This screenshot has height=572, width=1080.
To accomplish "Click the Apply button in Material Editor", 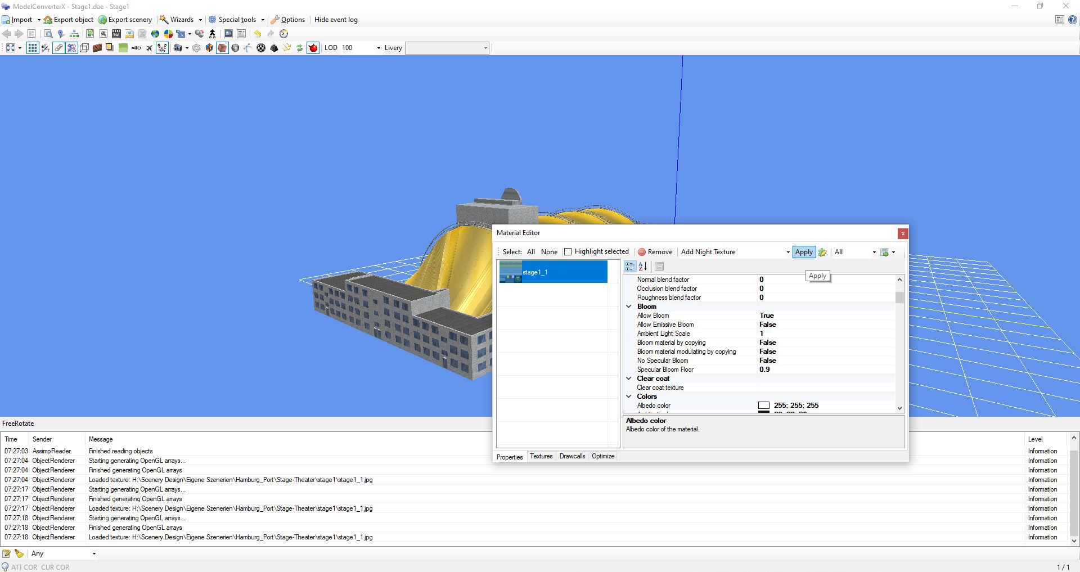I will (x=804, y=252).
